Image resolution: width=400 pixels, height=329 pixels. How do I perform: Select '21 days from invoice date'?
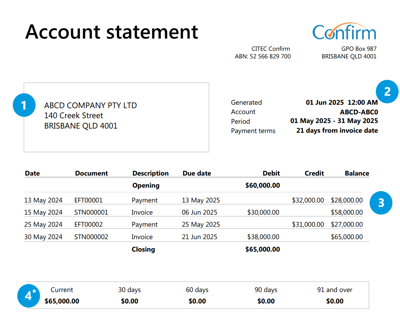[337, 131]
